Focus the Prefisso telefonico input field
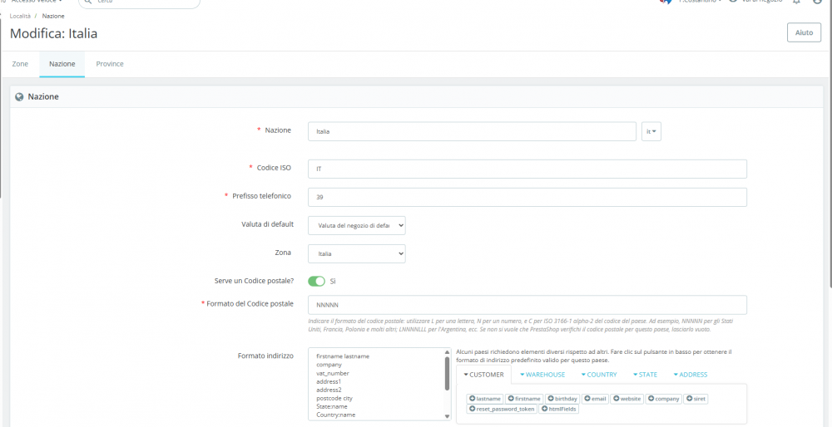This screenshot has width=832, height=427. tap(527, 197)
